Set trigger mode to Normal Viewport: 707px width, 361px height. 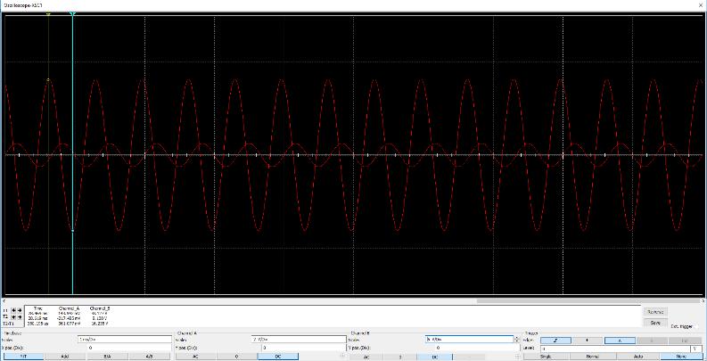pos(592,357)
